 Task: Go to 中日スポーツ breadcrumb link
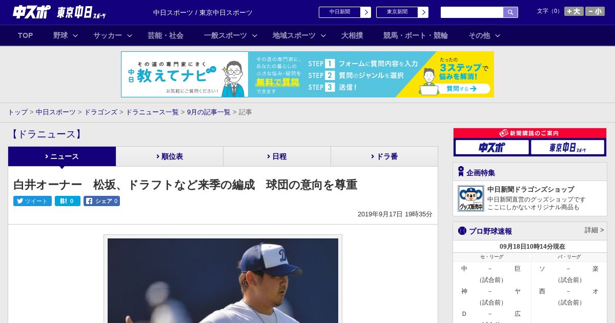tap(56, 112)
